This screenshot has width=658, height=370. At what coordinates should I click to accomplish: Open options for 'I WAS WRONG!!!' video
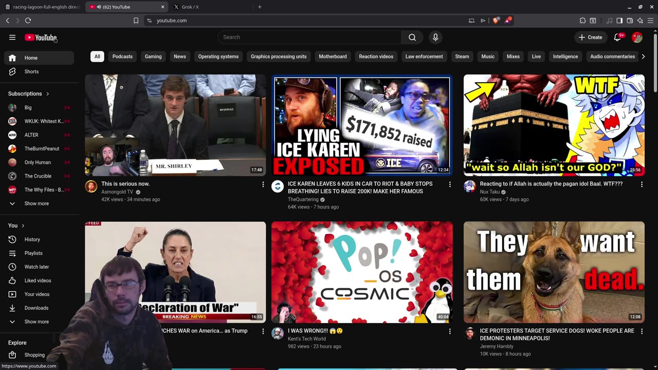click(x=450, y=331)
